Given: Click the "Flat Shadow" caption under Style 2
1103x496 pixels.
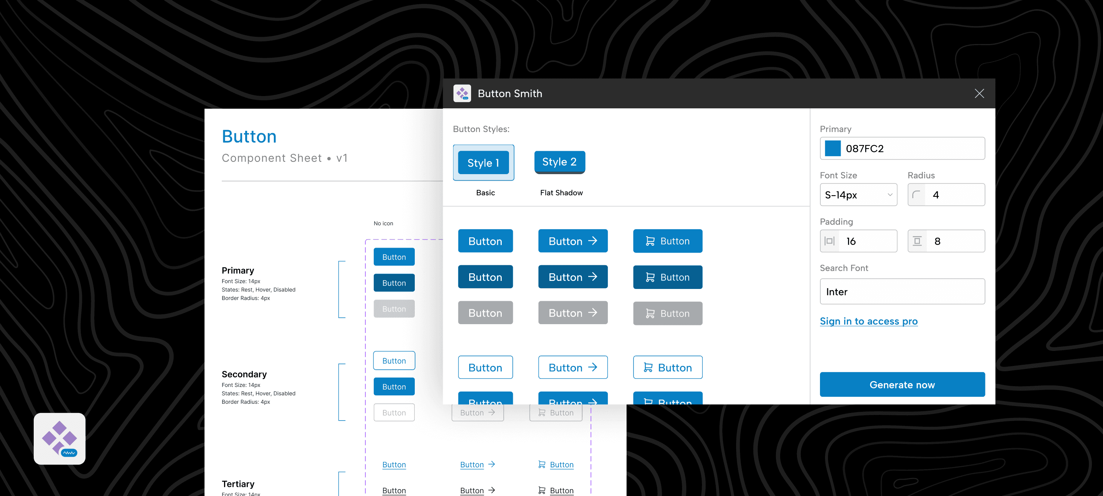Looking at the screenshot, I should coord(561,193).
